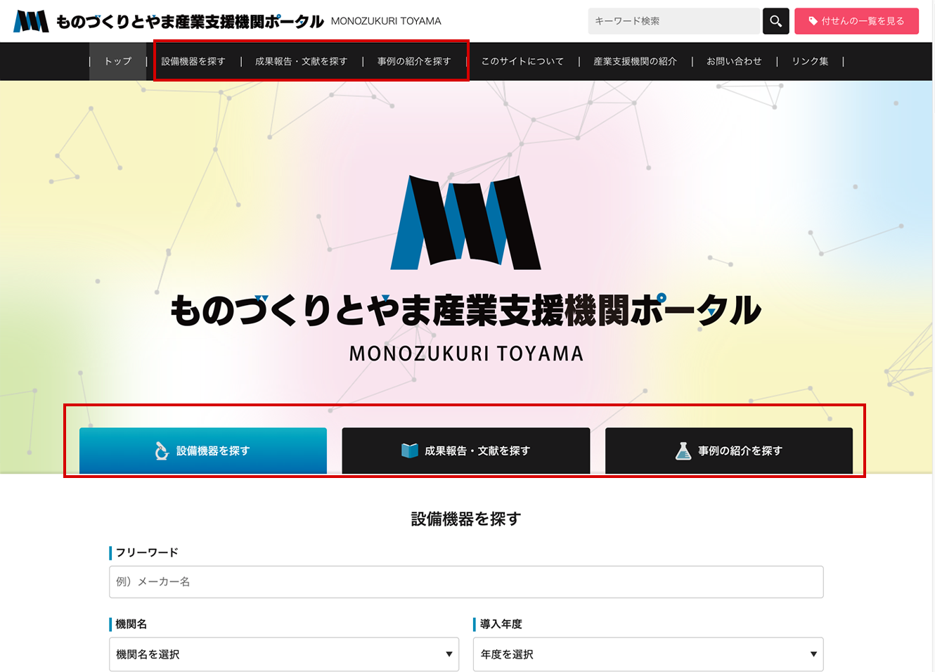Go to このサイトについて page
Screen dimensions: 935x672
522,61
